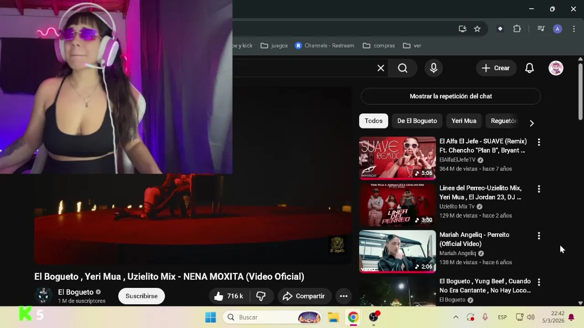Open more actions three-dot menu below video

click(x=344, y=296)
